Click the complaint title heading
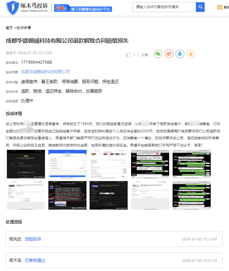Screen dimensions: 229x271 coord(67,41)
